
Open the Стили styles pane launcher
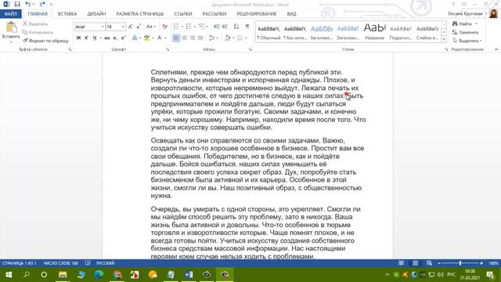[x=446, y=49]
